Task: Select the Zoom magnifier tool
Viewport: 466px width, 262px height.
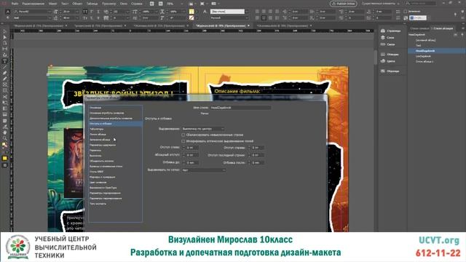Action: [x=5, y=138]
